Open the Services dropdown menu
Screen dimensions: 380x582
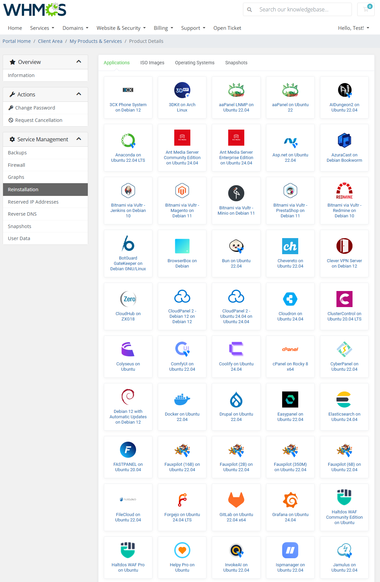coord(42,28)
